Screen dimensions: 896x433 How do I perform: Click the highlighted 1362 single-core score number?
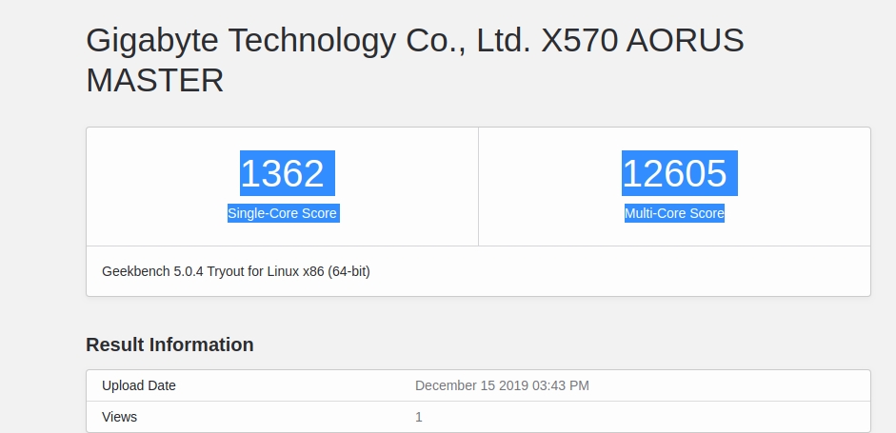[282, 174]
